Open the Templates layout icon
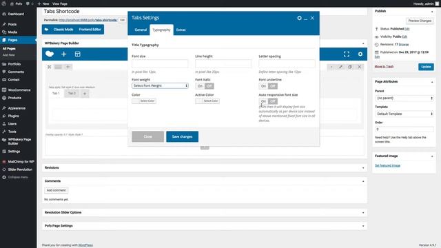The image size is (441, 248). (x=78, y=54)
